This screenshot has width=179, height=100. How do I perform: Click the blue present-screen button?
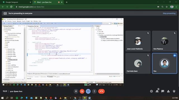88,91
